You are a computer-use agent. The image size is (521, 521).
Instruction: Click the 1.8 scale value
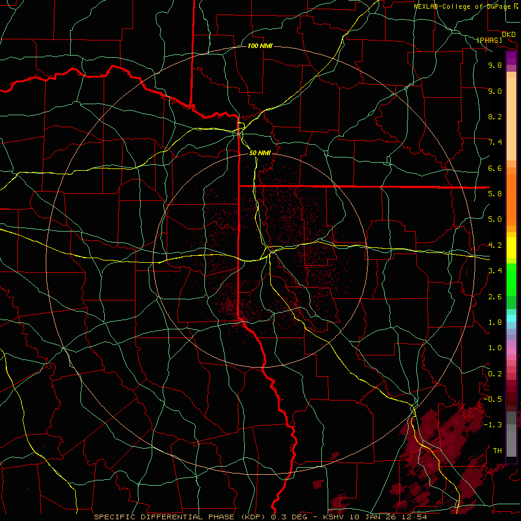495,322
